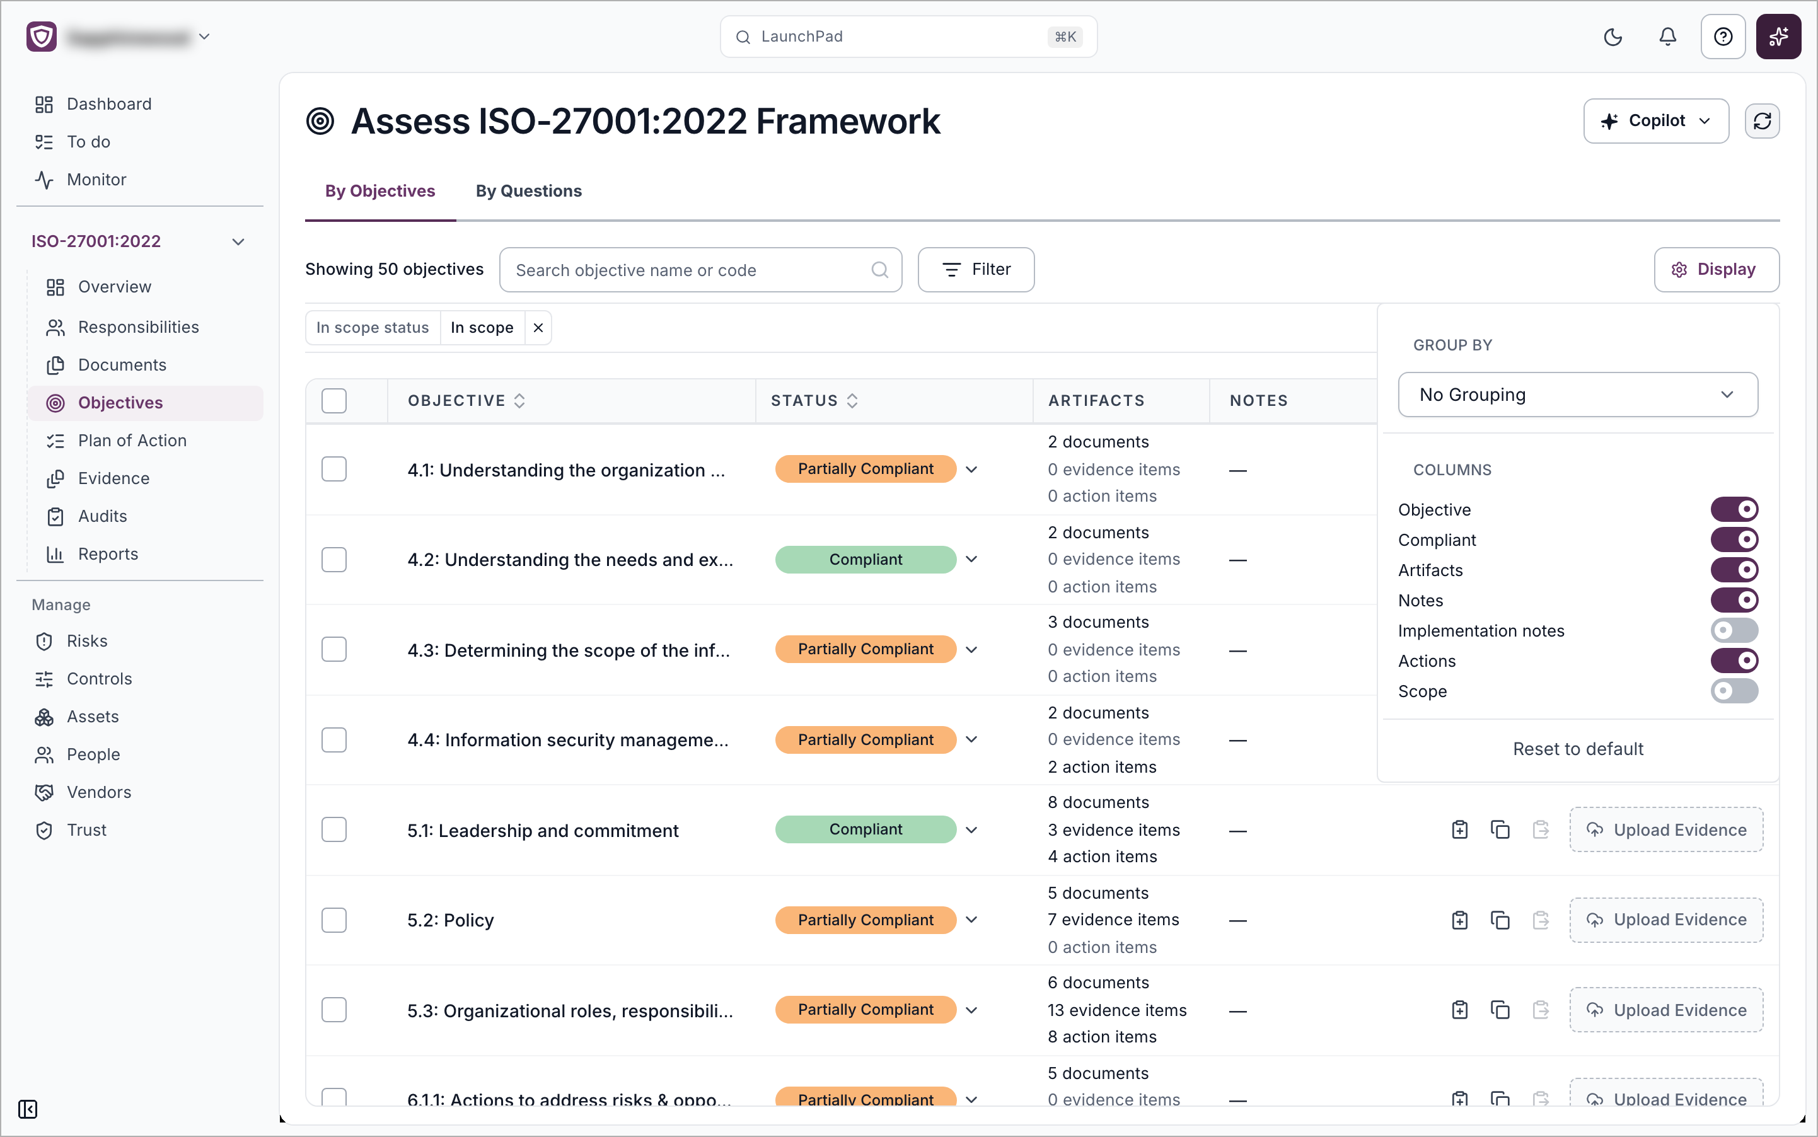Image resolution: width=1818 pixels, height=1137 pixels.
Task: Open the help question mark icon
Action: pos(1722,37)
